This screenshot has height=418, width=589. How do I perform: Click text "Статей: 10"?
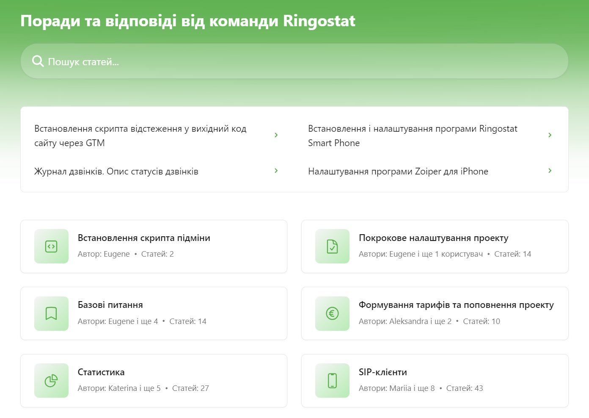click(x=482, y=321)
